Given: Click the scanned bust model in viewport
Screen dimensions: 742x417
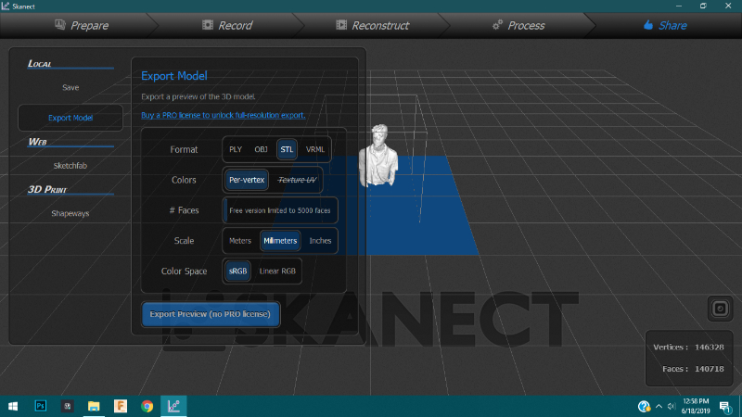Looking at the screenshot, I should 378,156.
